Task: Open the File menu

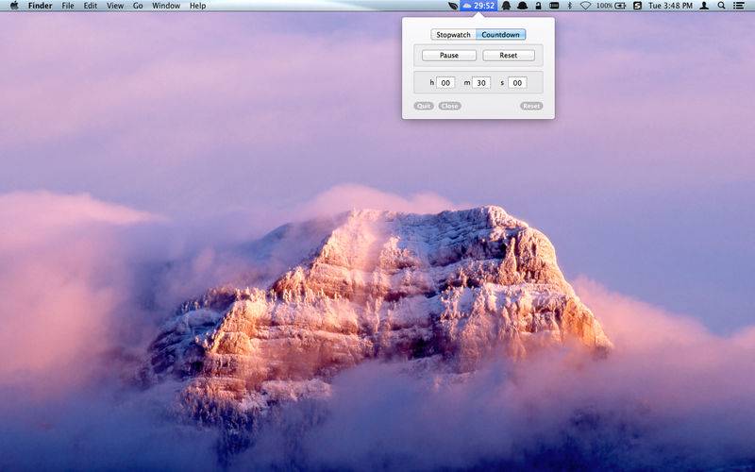Action: click(x=68, y=6)
